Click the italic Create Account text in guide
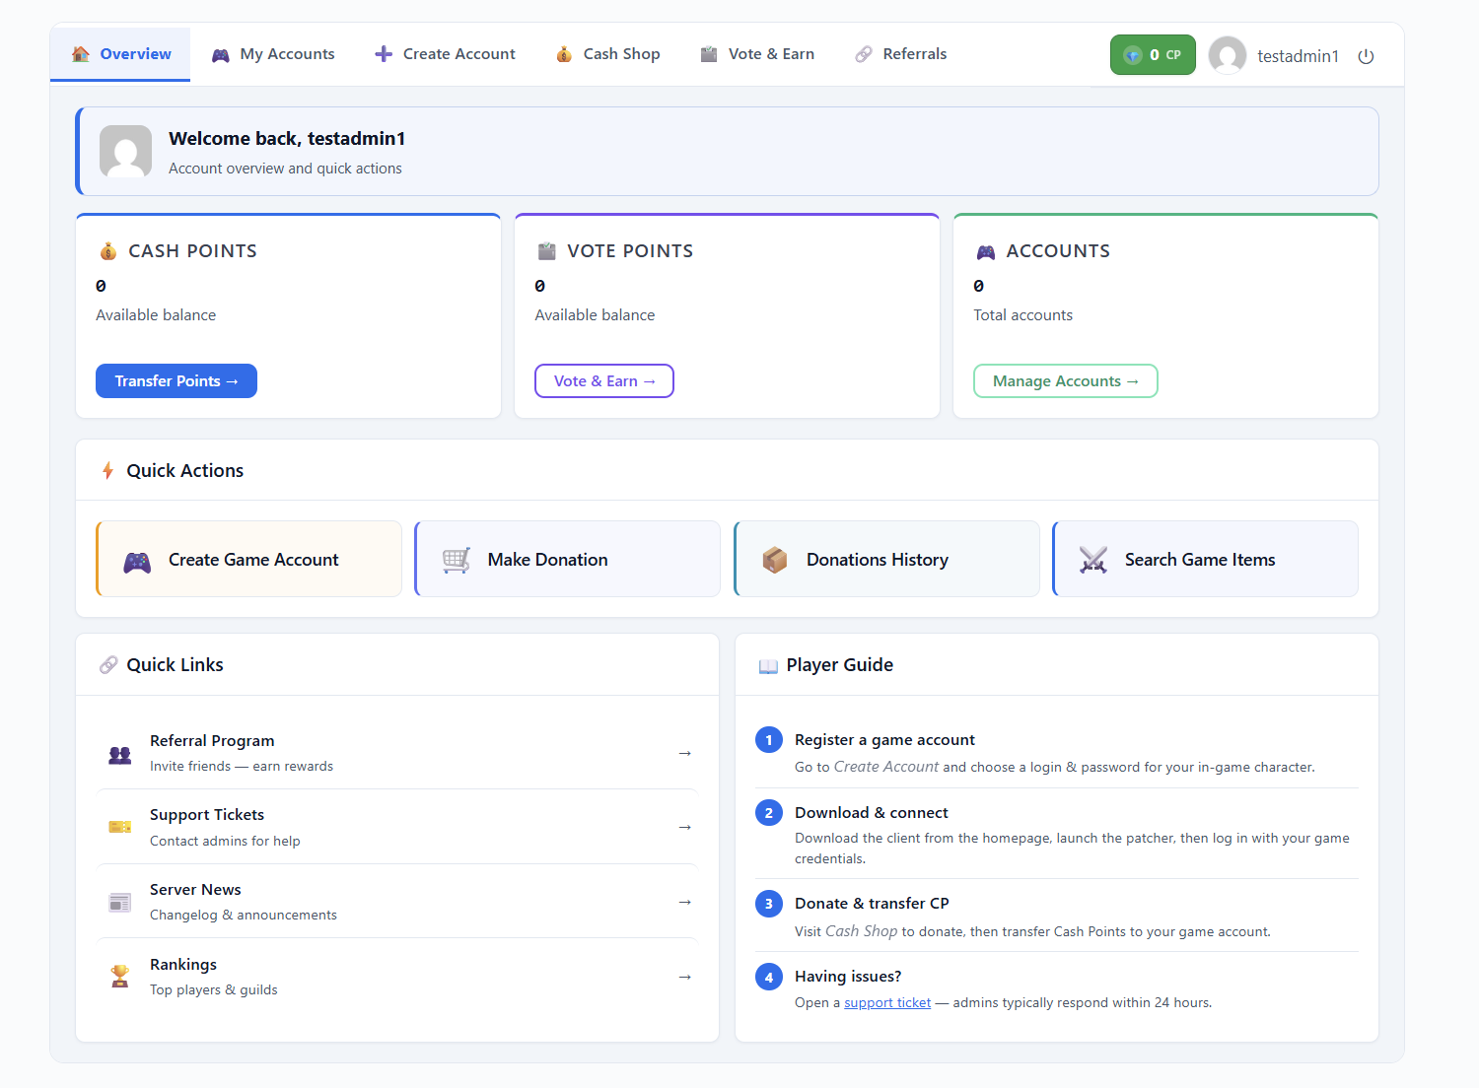This screenshot has height=1088, width=1479. (x=886, y=767)
